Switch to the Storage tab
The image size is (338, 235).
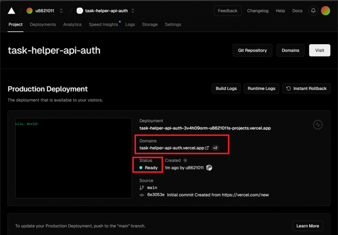click(150, 24)
